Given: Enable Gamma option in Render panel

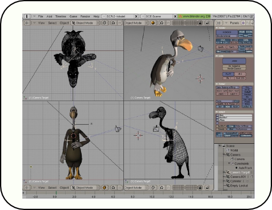Looking at the screenshot, I should coord(249,52).
